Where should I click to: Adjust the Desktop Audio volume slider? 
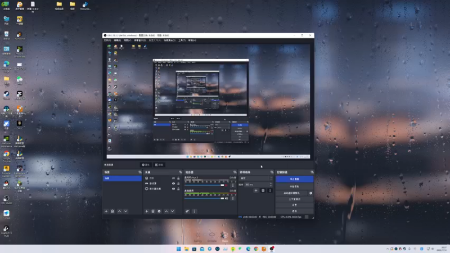click(204, 198)
